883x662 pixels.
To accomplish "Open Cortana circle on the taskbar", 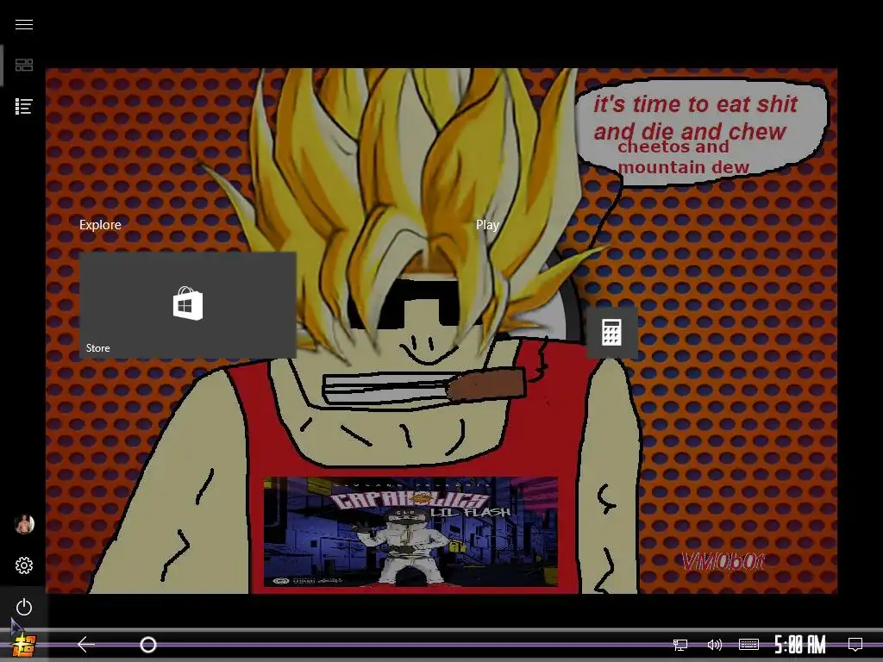I will tap(148, 644).
